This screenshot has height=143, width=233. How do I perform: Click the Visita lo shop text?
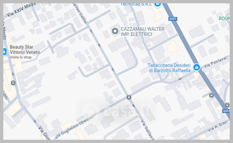click(21, 57)
